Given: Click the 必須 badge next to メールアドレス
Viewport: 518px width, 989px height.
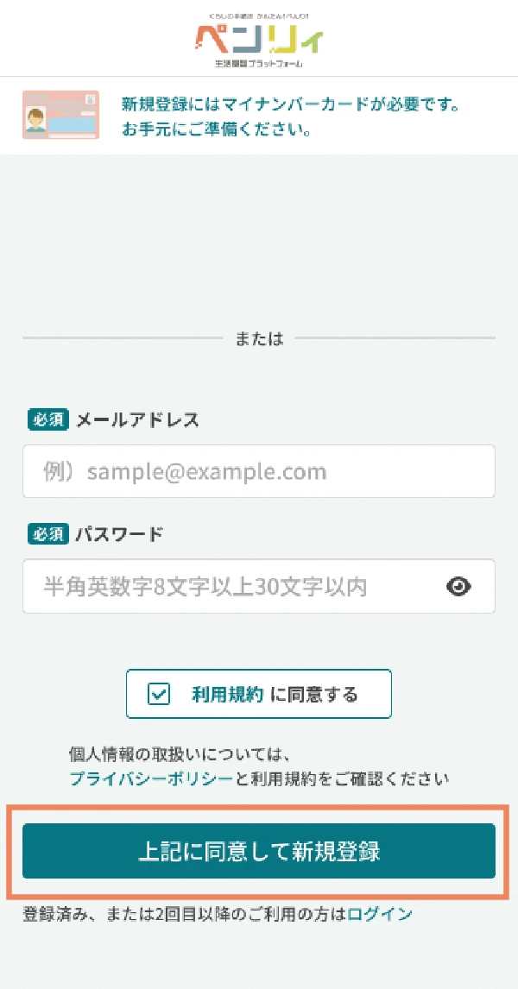Looking at the screenshot, I should [x=47, y=420].
